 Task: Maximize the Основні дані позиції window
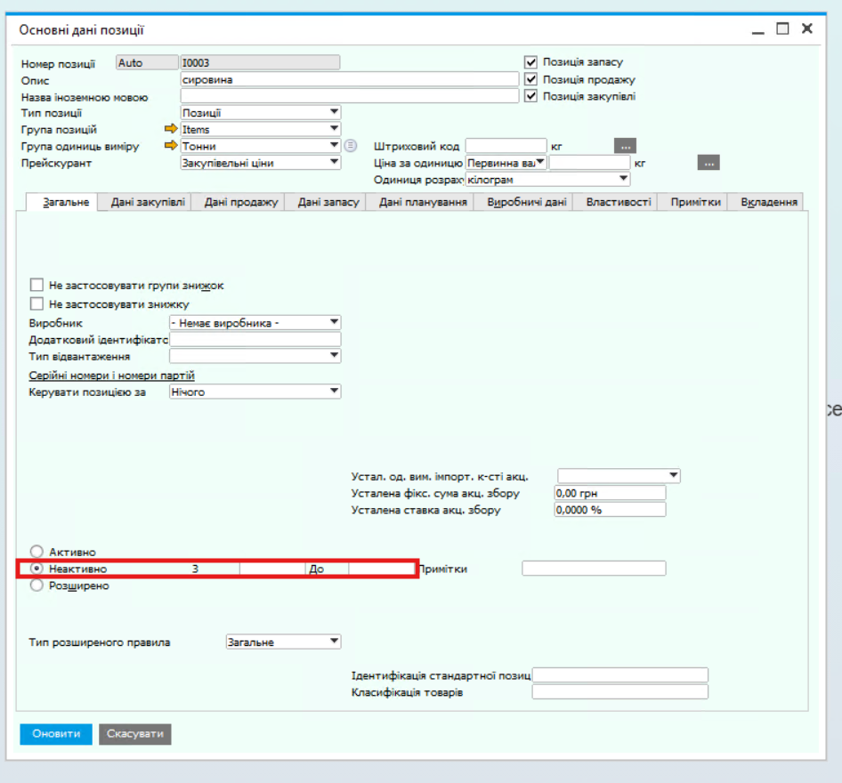(782, 29)
